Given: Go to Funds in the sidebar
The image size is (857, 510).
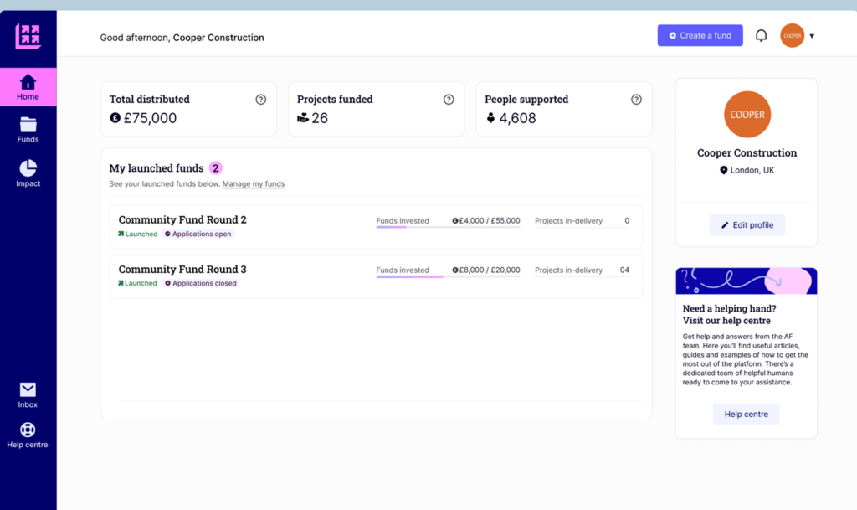Looking at the screenshot, I should [x=28, y=130].
